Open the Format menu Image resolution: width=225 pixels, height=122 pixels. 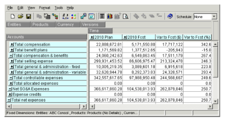(44, 8)
